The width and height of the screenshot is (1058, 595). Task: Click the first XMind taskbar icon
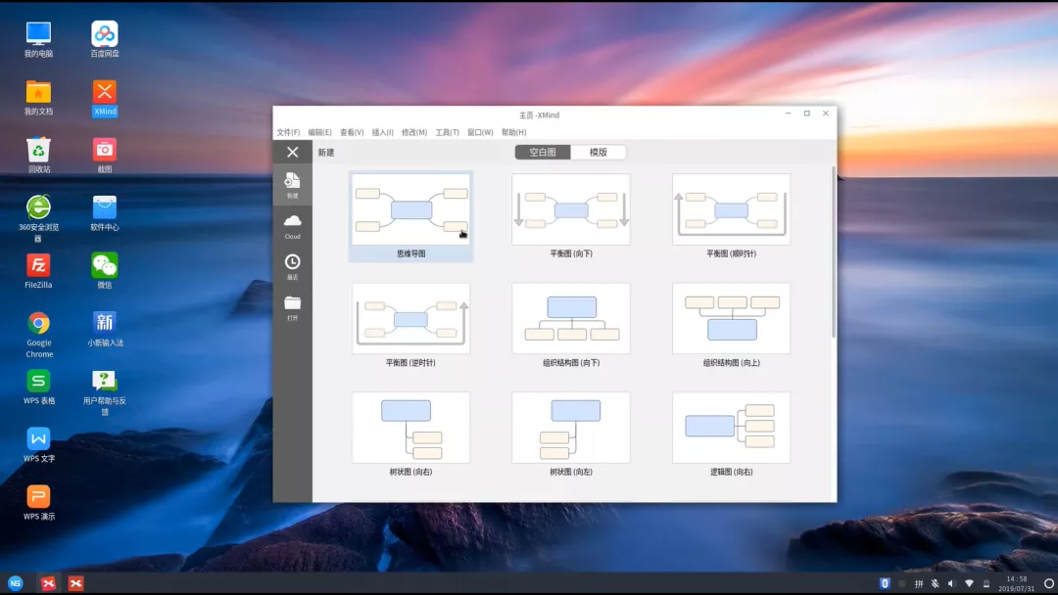pyautogui.click(x=48, y=583)
